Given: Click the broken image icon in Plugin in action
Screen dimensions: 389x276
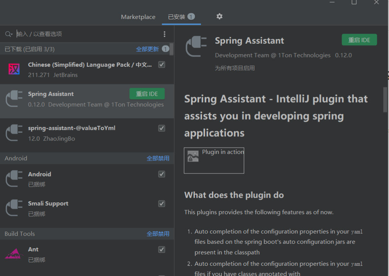Looking at the screenshot, I should [x=193, y=156].
